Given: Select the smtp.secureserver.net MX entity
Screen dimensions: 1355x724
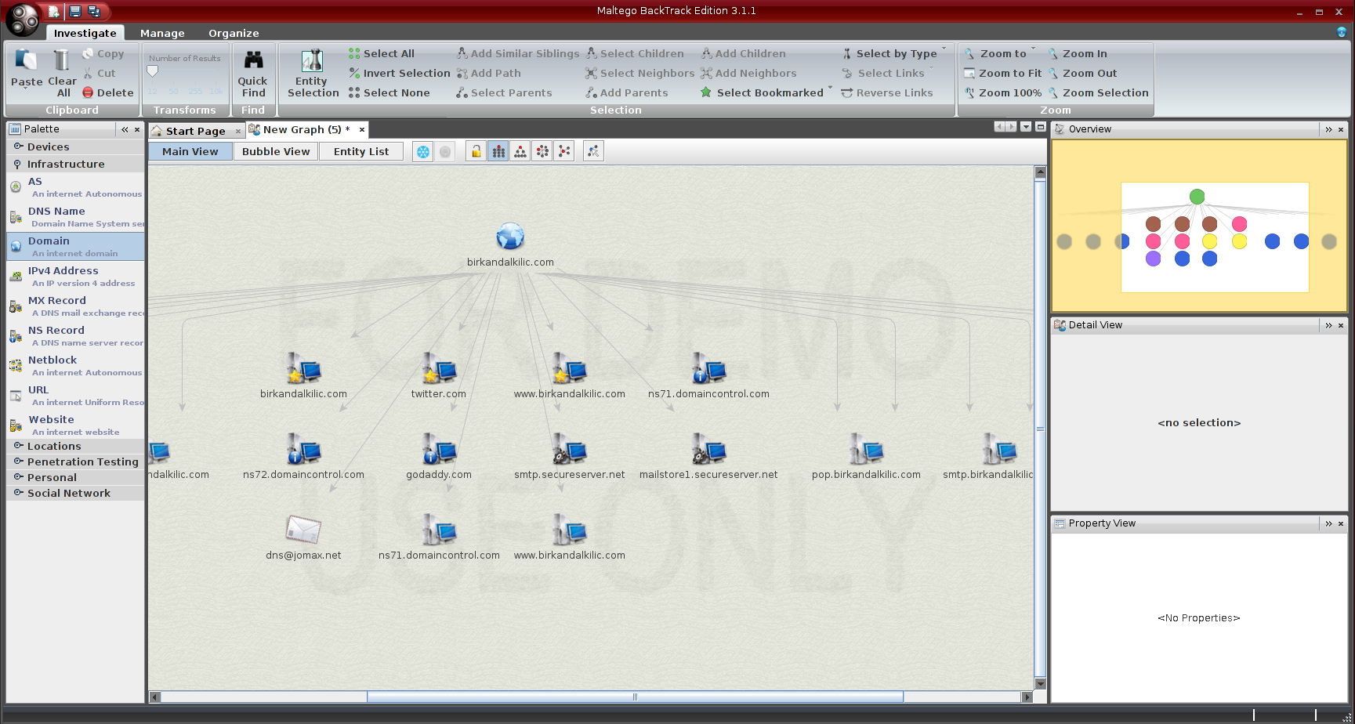Looking at the screenshot, I should pos(570,449).
